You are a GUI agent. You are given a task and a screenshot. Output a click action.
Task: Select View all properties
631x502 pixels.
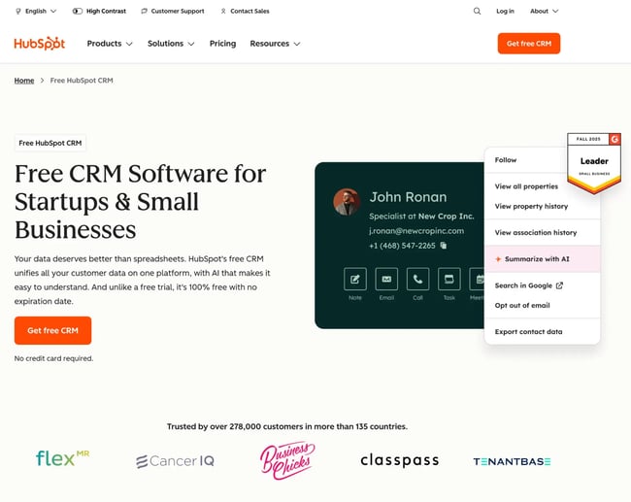coord(526,186)
